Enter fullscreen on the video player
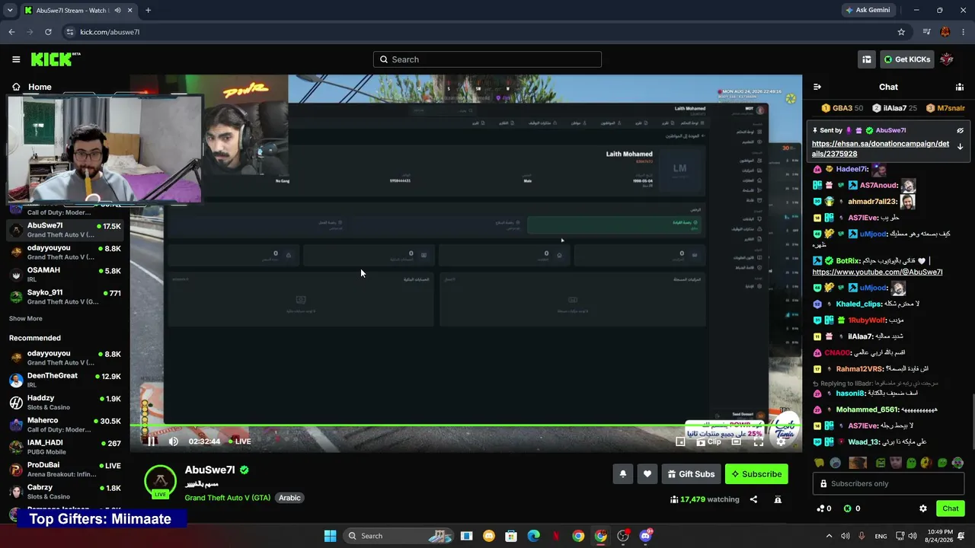 759,441
